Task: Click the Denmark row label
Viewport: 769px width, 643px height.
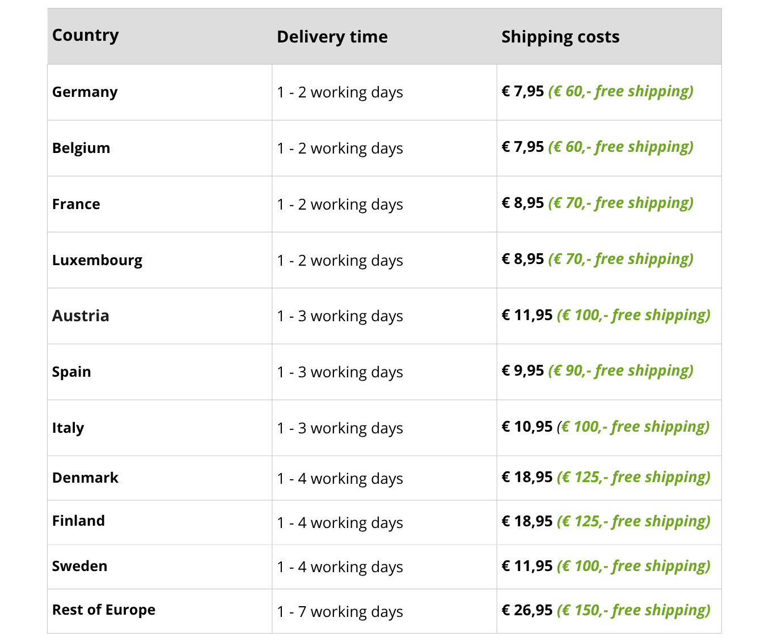Action: pyautogui.click(x=86, y=478)
